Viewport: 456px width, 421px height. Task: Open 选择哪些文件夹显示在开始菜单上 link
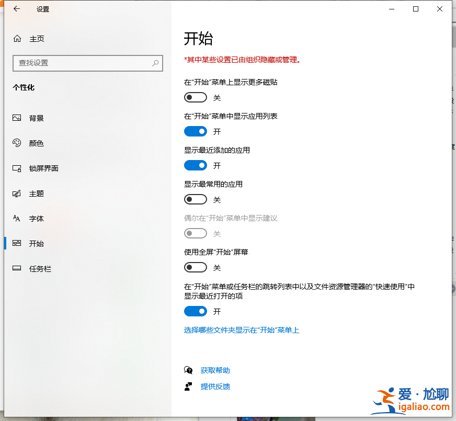(x=242, y=330)
